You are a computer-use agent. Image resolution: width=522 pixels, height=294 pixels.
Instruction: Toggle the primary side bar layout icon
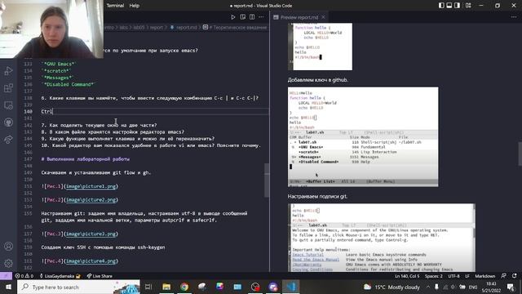pyautogui.click(x=441, y=6)
